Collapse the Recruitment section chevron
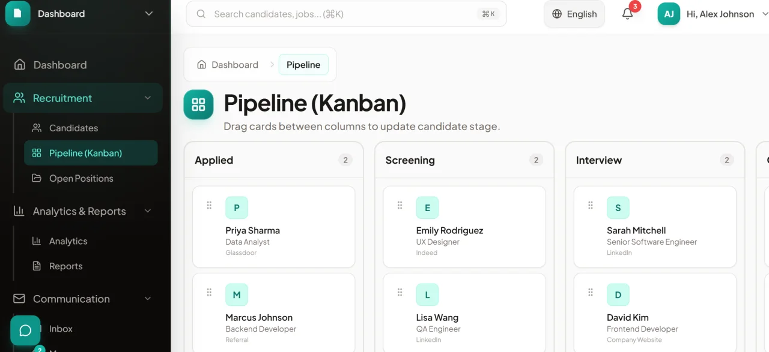The width and height of the screenshot is (769, 352). [x=148, y=98]
